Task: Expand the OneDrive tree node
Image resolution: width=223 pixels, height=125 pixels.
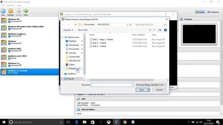Action: coord(62,74)
